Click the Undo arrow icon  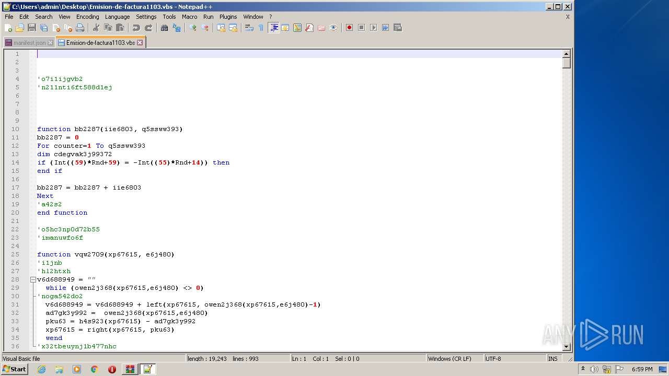tap(136, 28)
